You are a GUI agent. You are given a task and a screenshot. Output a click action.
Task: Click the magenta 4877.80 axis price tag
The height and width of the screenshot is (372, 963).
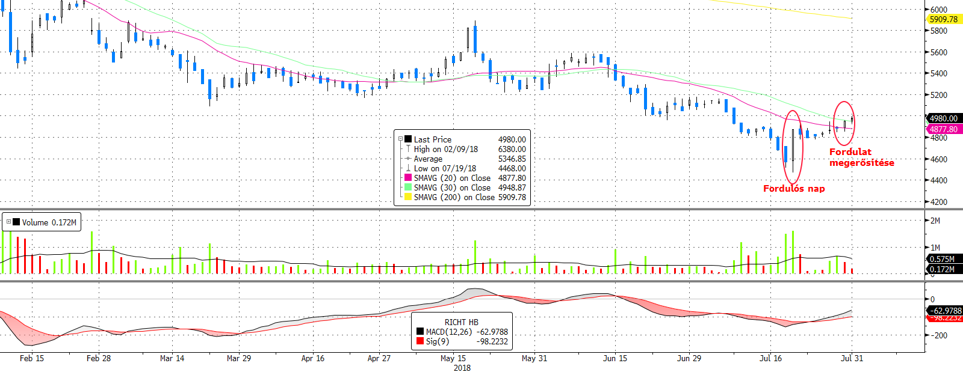(x=944, y=129)
